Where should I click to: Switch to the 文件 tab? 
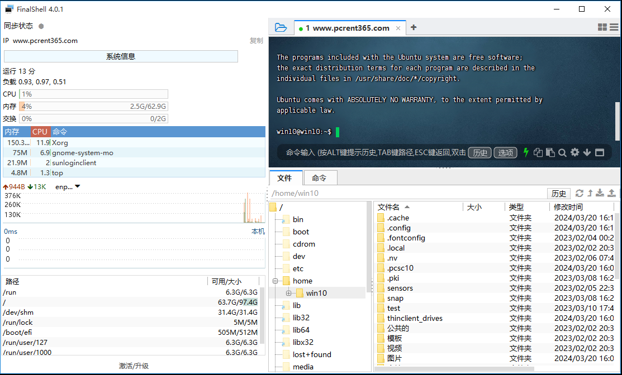point(286,178)
